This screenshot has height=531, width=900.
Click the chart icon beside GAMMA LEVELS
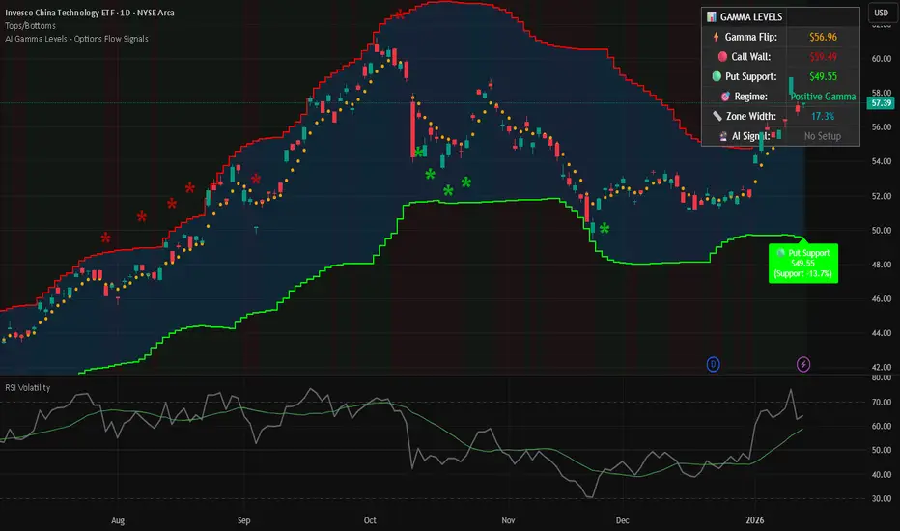click(711, 17)
